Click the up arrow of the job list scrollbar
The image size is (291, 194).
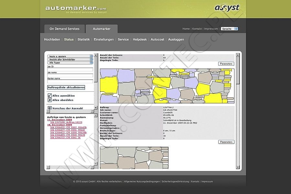click(x=96, y=115)
